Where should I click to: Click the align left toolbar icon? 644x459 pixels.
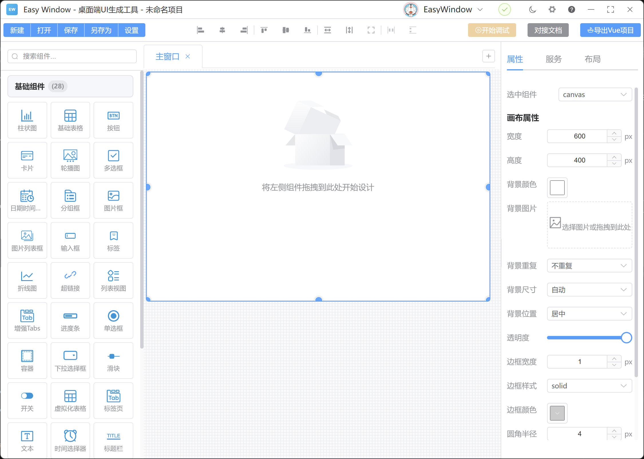(201, 30)
